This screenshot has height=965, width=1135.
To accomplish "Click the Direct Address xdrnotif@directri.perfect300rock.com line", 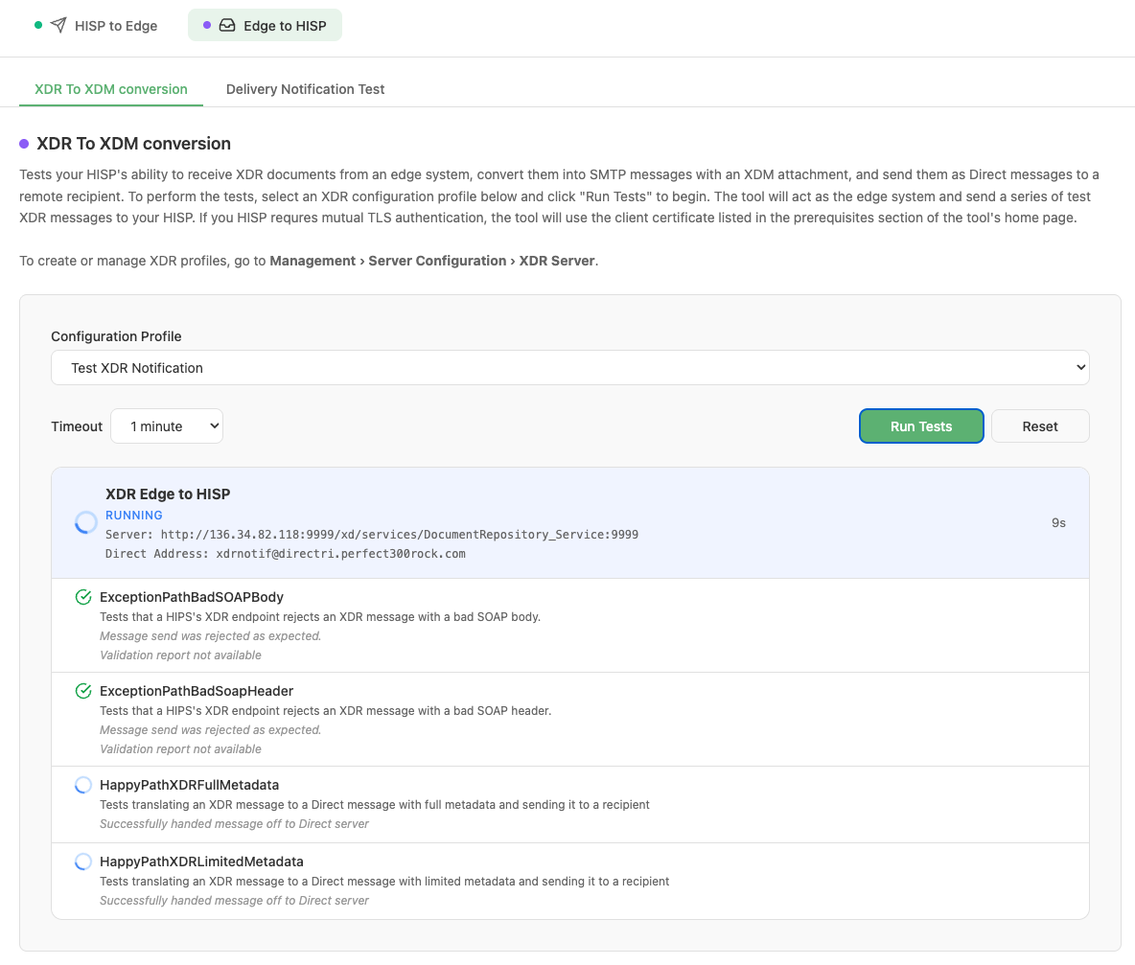I will pos(286,553).
